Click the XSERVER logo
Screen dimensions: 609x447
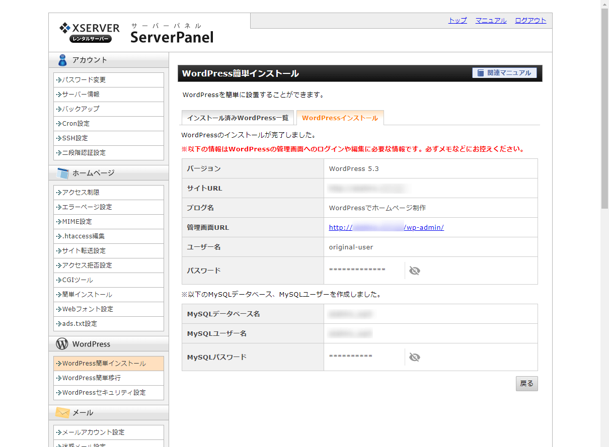(89, 33)
